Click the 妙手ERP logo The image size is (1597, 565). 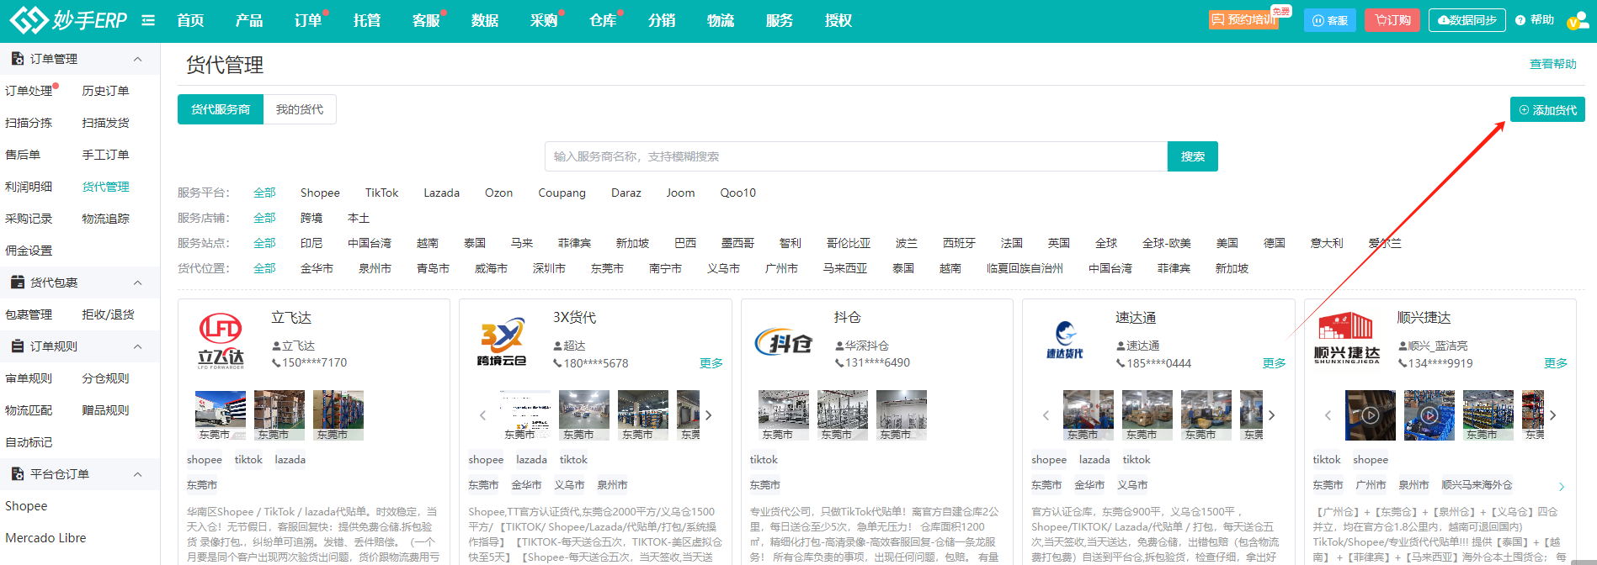tap(68, 20)
